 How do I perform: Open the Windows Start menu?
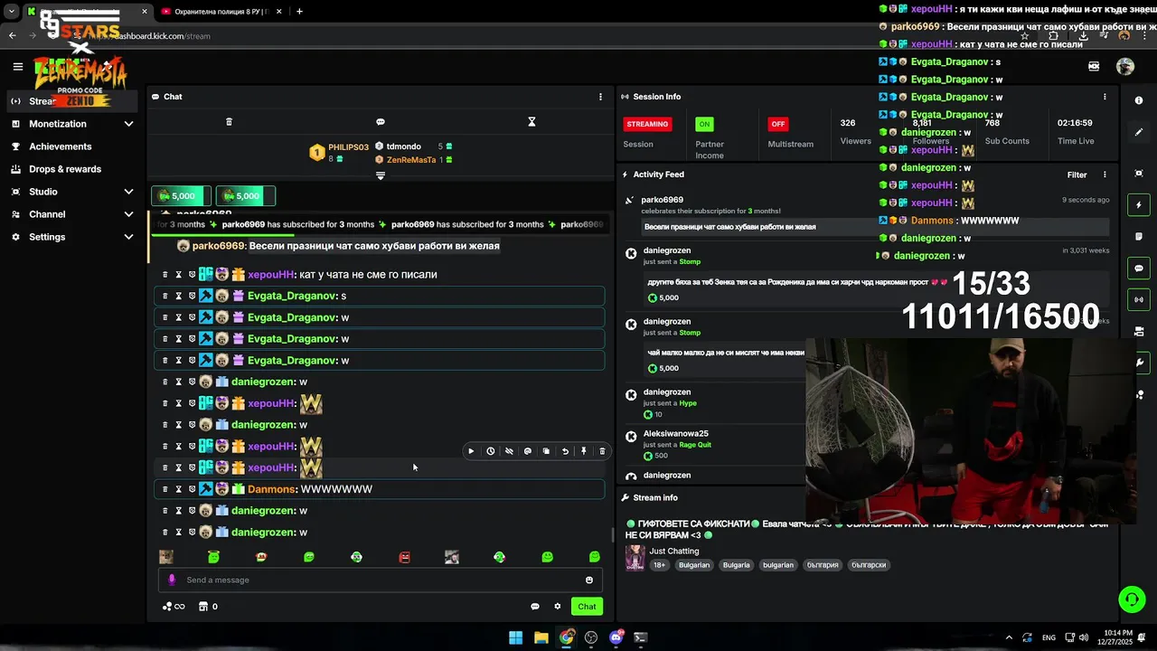(515, 637)
